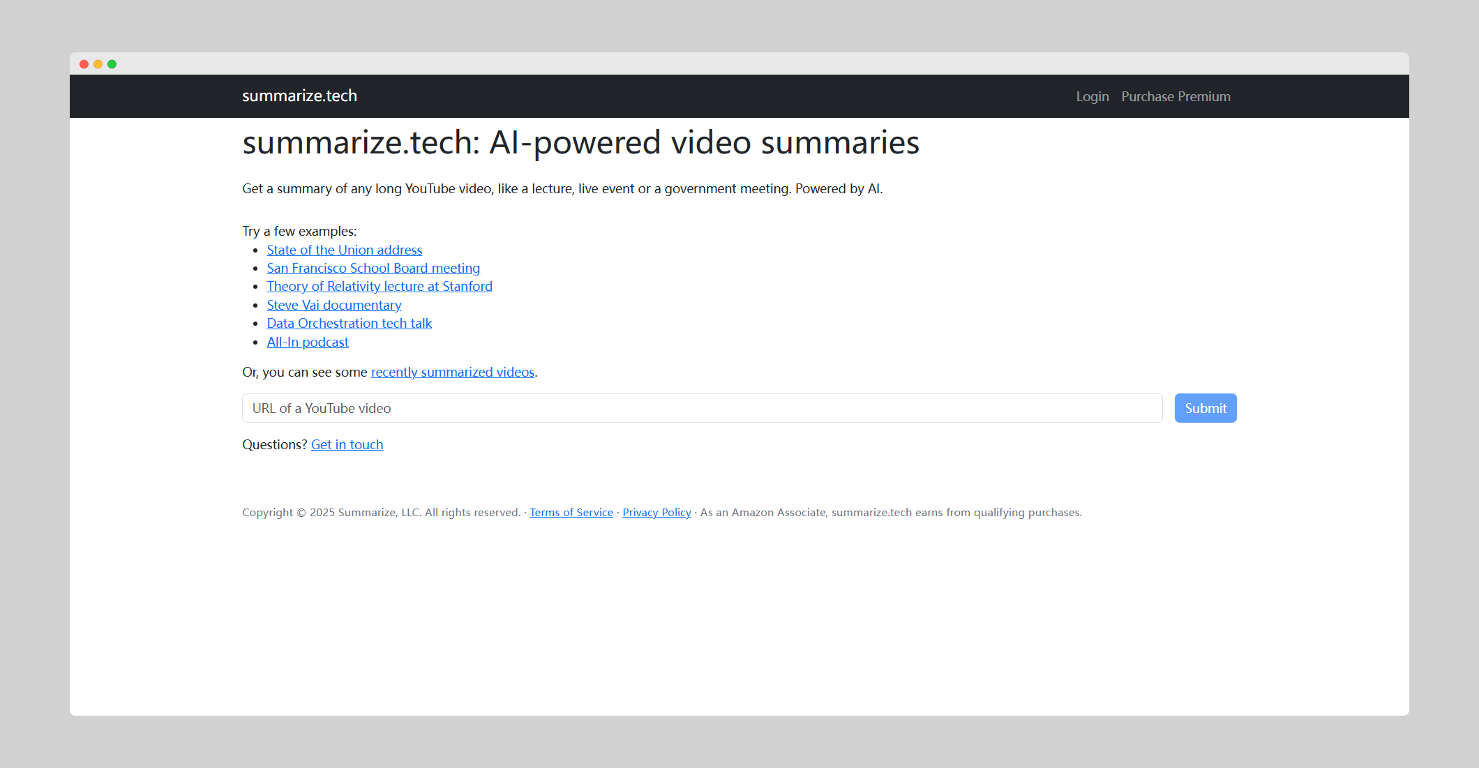
Task: Maximize window with green button
Action: (x=112, y=64)
